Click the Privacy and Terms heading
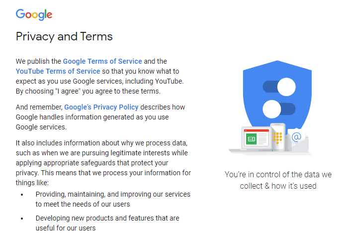Screen dimensions: 348x234 pyautogui.click(x=64, y=36)
